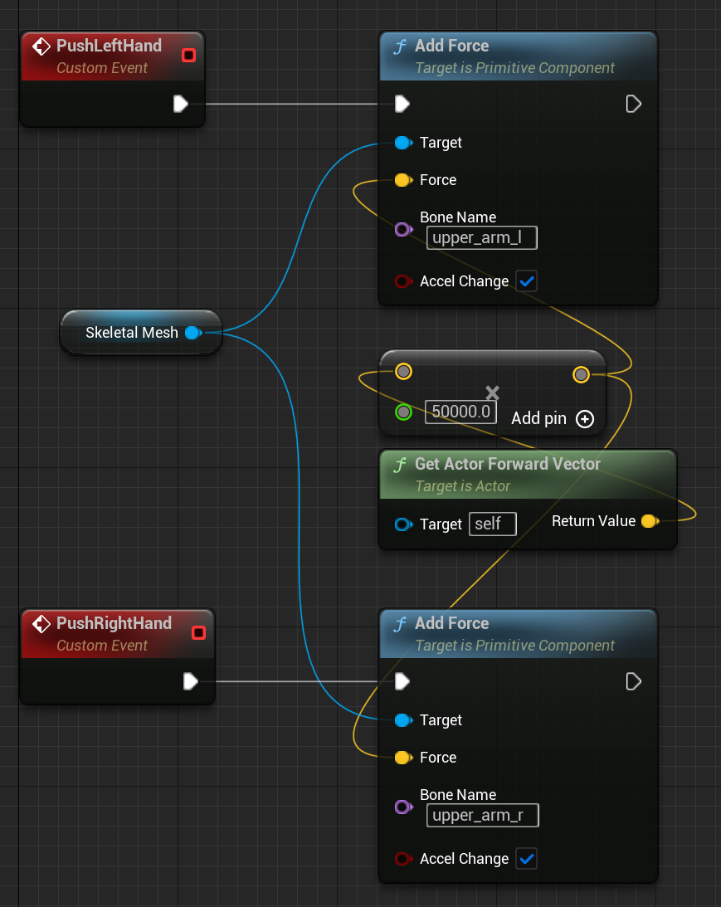The image size is (721, 907).
Task: Edit the upper_arm_r Bone Name field
Action: 482,816
